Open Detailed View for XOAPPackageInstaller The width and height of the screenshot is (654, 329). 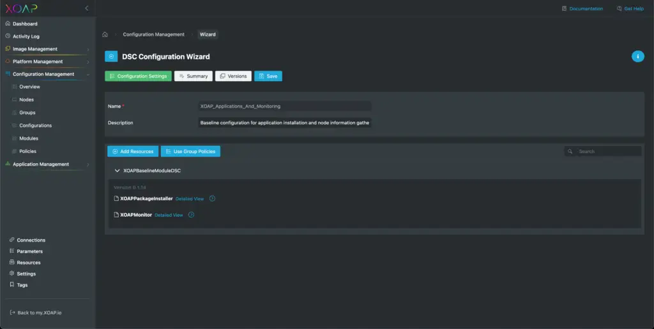(x=190, y=199)
